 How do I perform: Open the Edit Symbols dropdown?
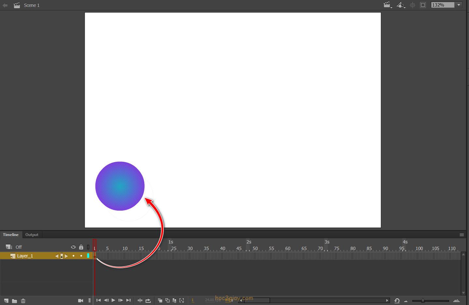point(401,5)
